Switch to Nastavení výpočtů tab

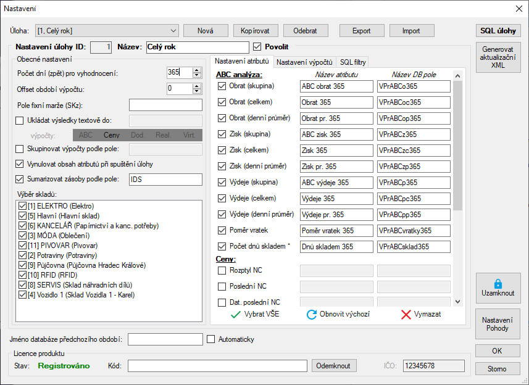tap(304, 62)
